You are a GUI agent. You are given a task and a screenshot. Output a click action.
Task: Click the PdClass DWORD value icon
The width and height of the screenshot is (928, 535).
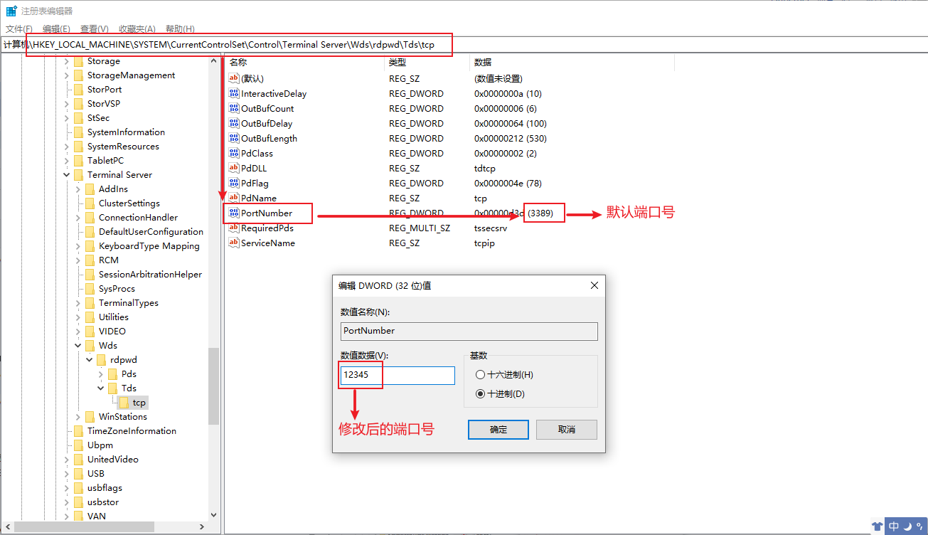234,153
